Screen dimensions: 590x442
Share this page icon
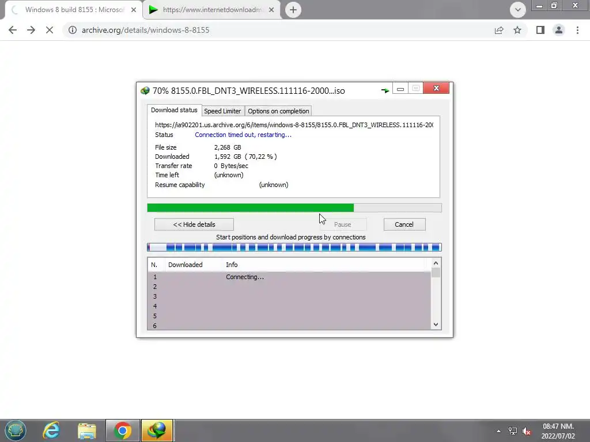point(499,30)
